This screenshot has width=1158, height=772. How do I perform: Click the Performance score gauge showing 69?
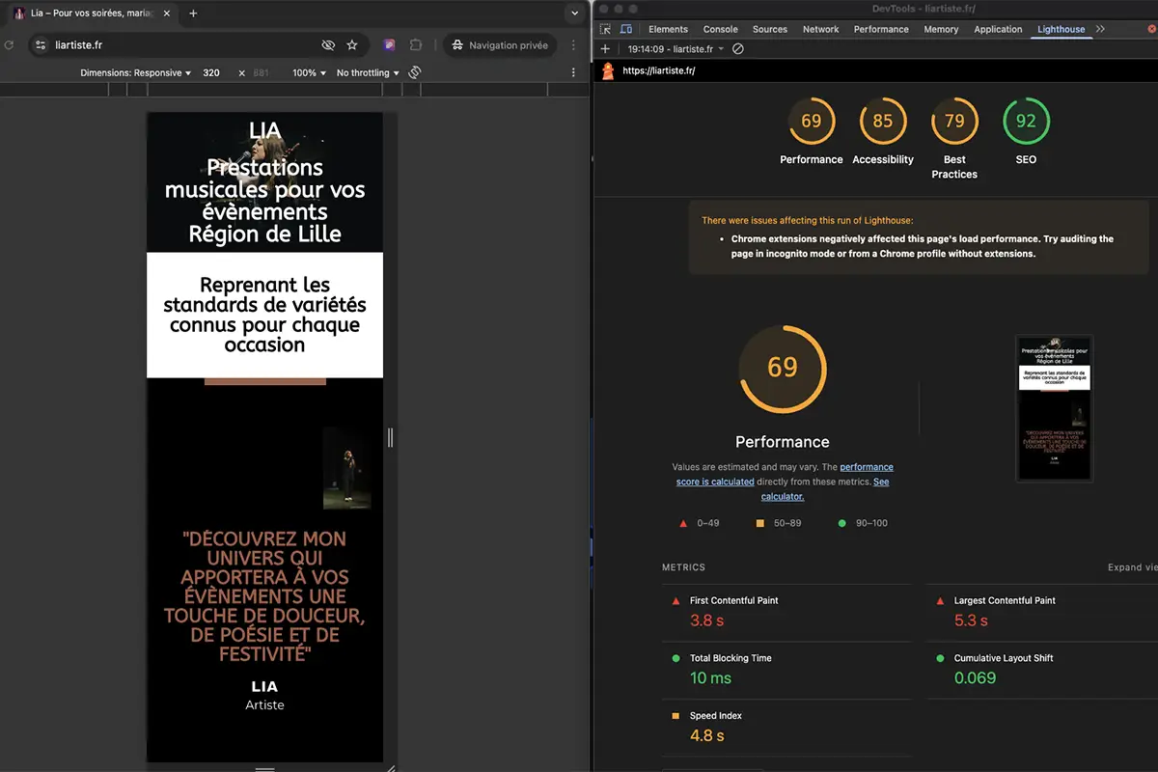[811, 122]
